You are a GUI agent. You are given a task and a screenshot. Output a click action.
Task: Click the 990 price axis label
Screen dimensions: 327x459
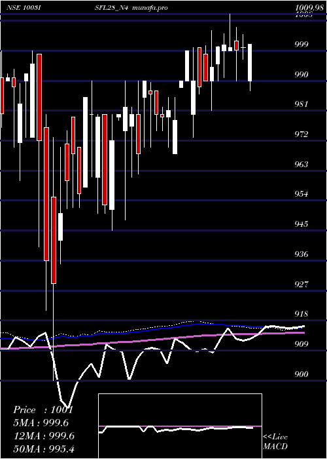pyautogui.click(x=301, y=74)
